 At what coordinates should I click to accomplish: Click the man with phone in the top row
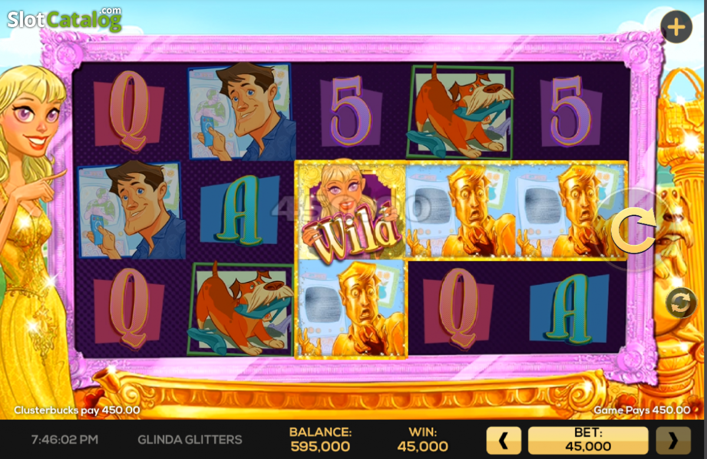click(241, 112)
